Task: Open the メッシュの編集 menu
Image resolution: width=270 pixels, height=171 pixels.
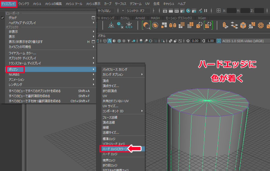Action: point(53,4)
